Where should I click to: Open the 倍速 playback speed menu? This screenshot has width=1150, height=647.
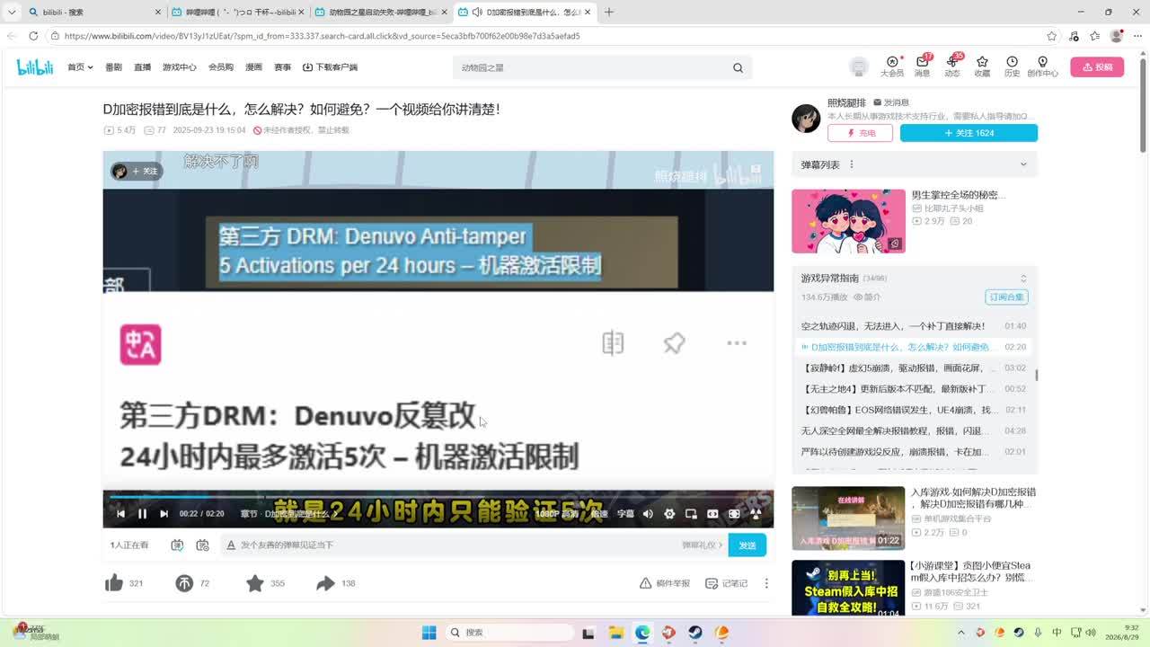[598, 514]
